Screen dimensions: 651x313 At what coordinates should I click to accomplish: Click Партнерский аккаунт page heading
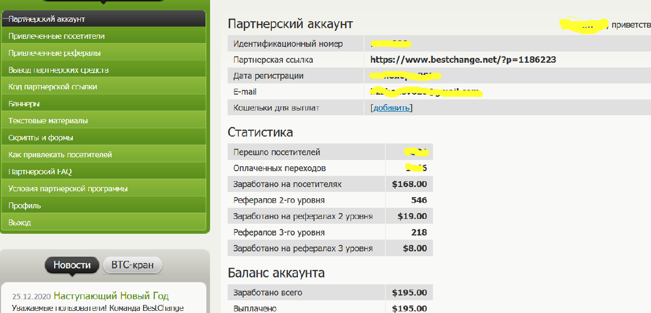tap(290, 24)
